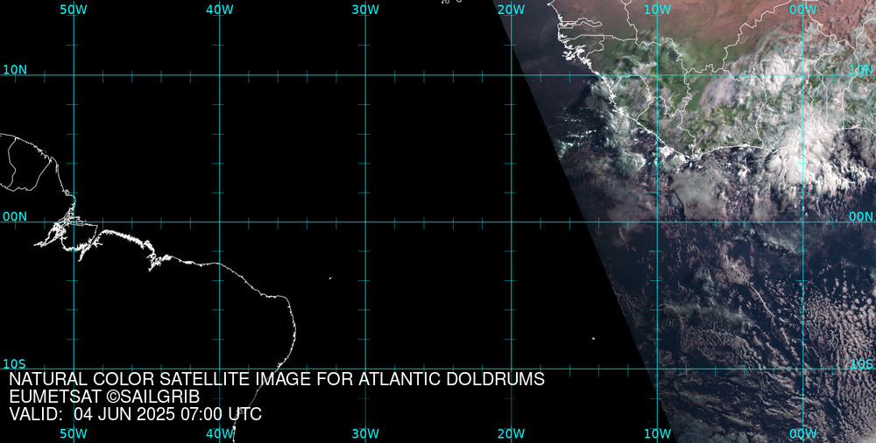Click the 'VALID: 04 JUN 2025 07:00 UTC' timestamp

[x=136, y=414]
